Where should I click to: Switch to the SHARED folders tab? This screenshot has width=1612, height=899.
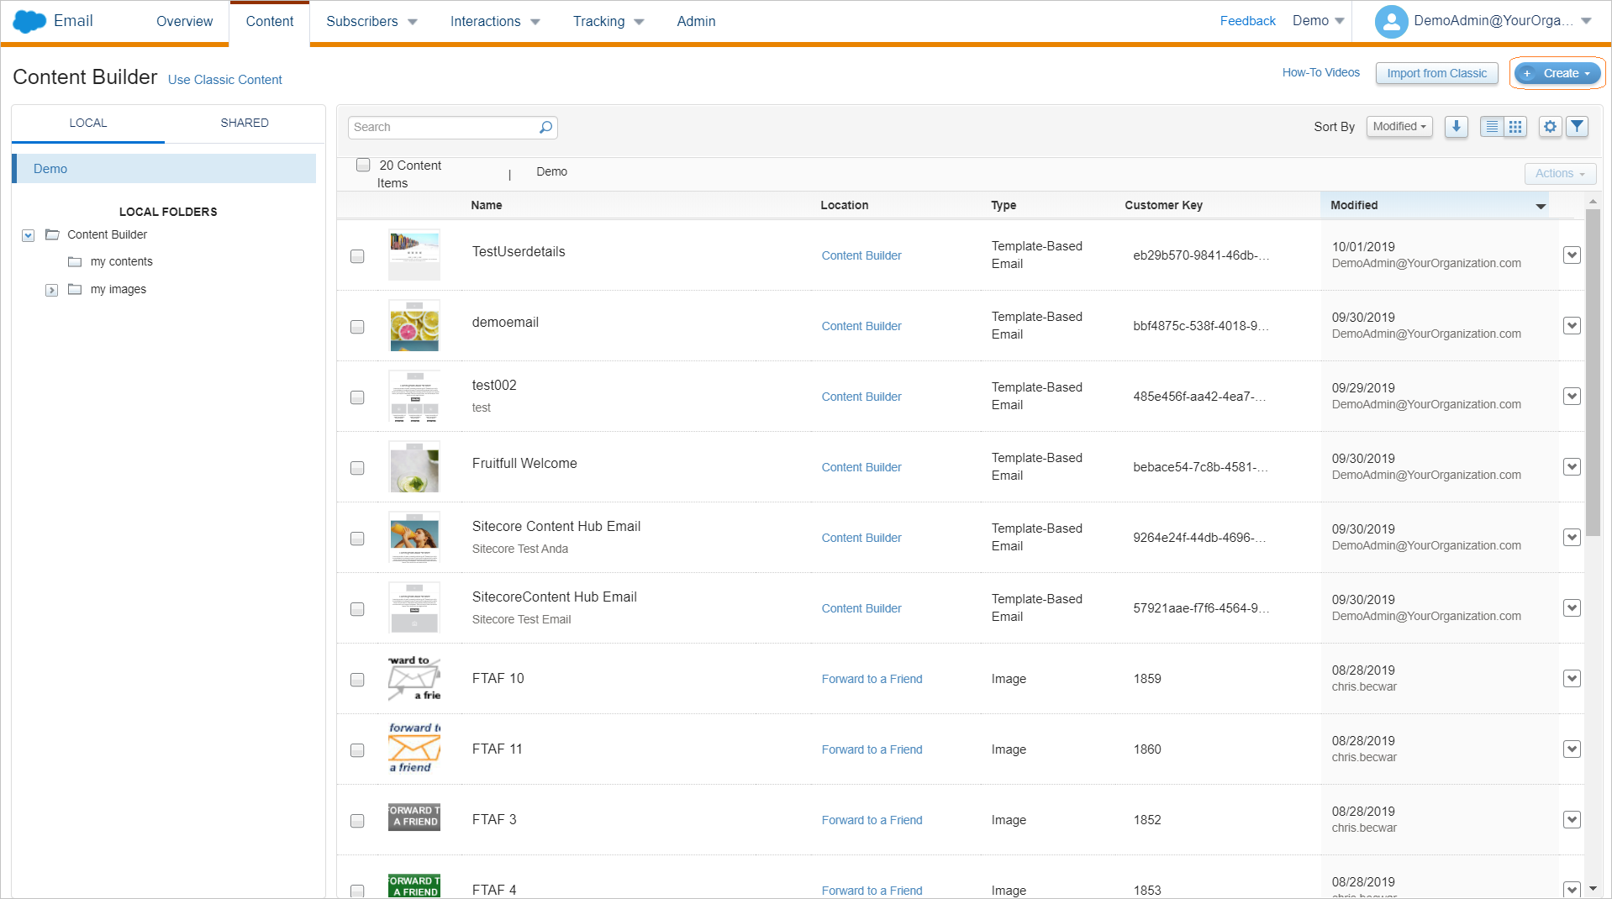coord(245,123)
